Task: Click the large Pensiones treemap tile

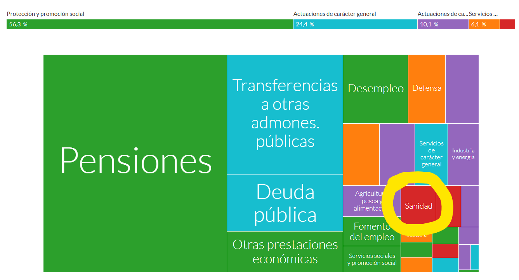Action: (x=135, y=163)
